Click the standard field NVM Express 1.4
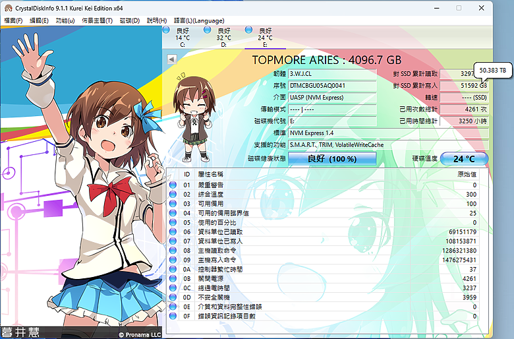The width and height of the screenshot is (514, 339). 388,133
